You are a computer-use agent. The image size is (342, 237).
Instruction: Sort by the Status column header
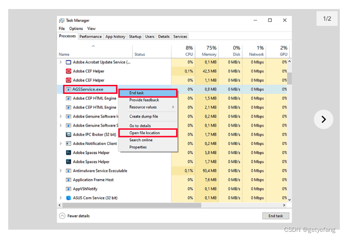point(152,51)
